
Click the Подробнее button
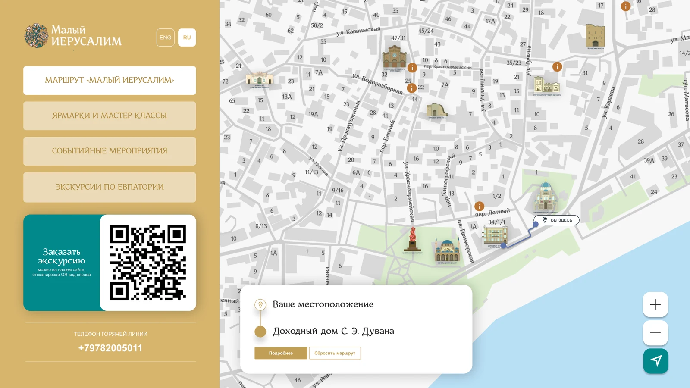point(281,353)
